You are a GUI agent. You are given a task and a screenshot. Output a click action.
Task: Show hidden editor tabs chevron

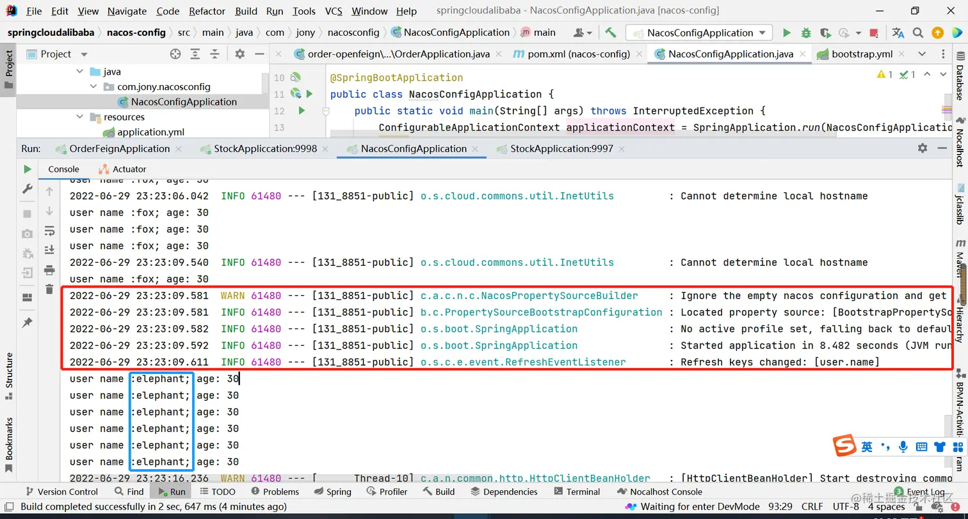pyautogui.click(x=922, y=54)
